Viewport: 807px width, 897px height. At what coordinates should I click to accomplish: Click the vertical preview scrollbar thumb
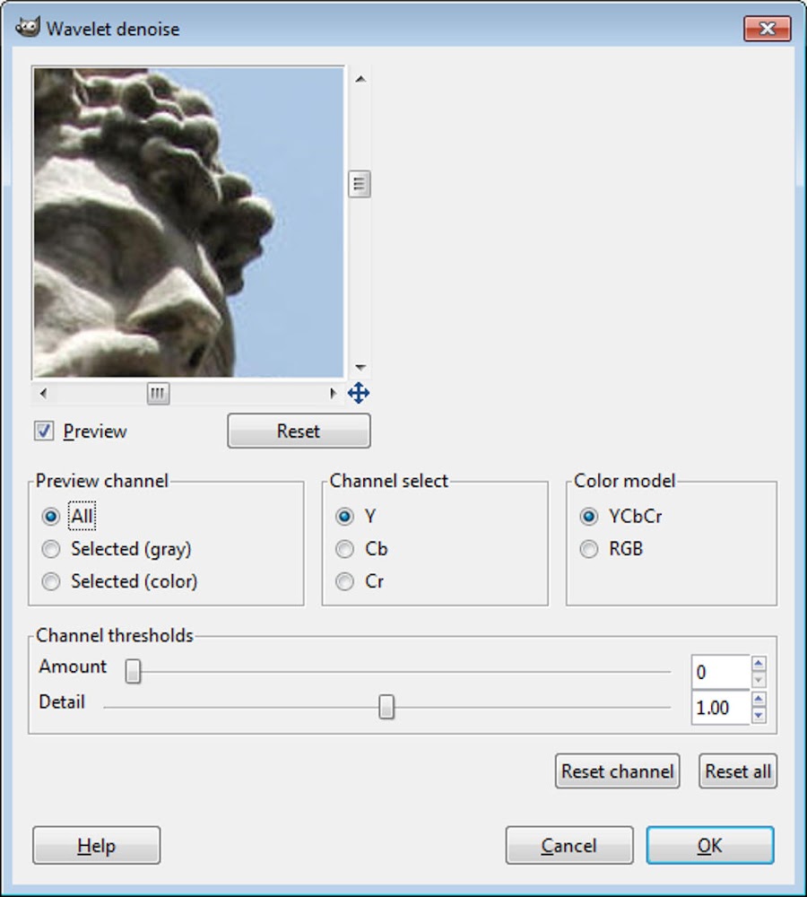pyautogui.click(x=360, y=184)
